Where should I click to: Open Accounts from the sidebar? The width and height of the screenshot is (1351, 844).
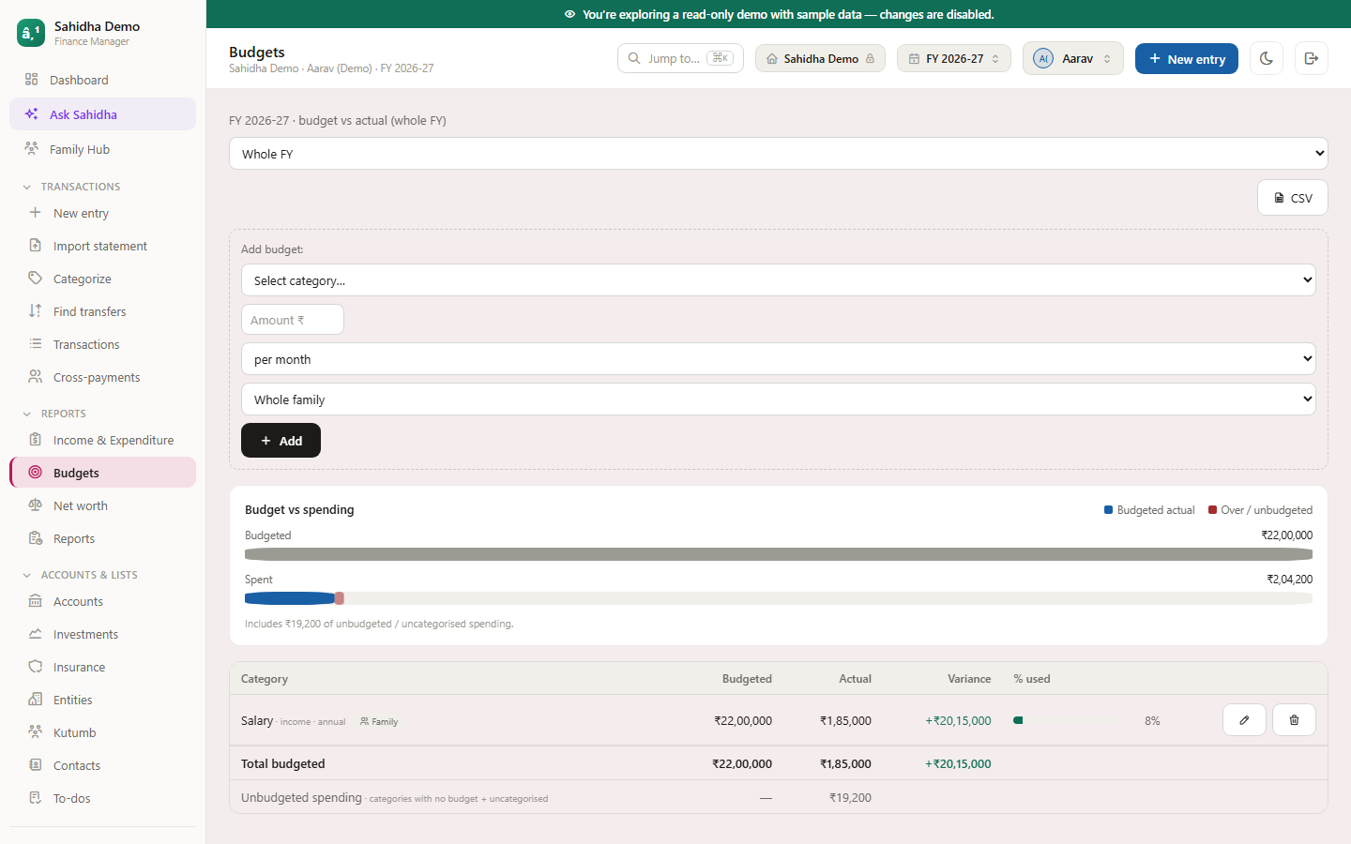coord(103,601)
